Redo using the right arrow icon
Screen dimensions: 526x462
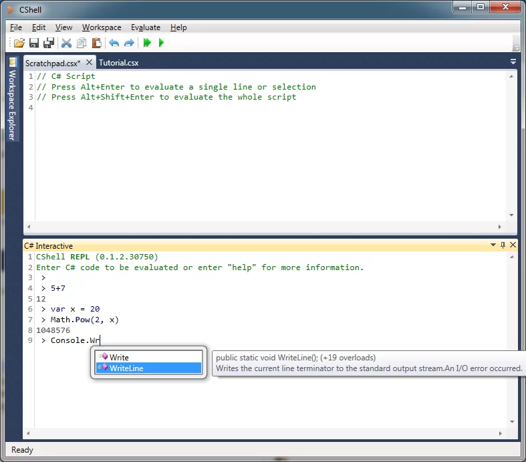click(x=129, y=43)
